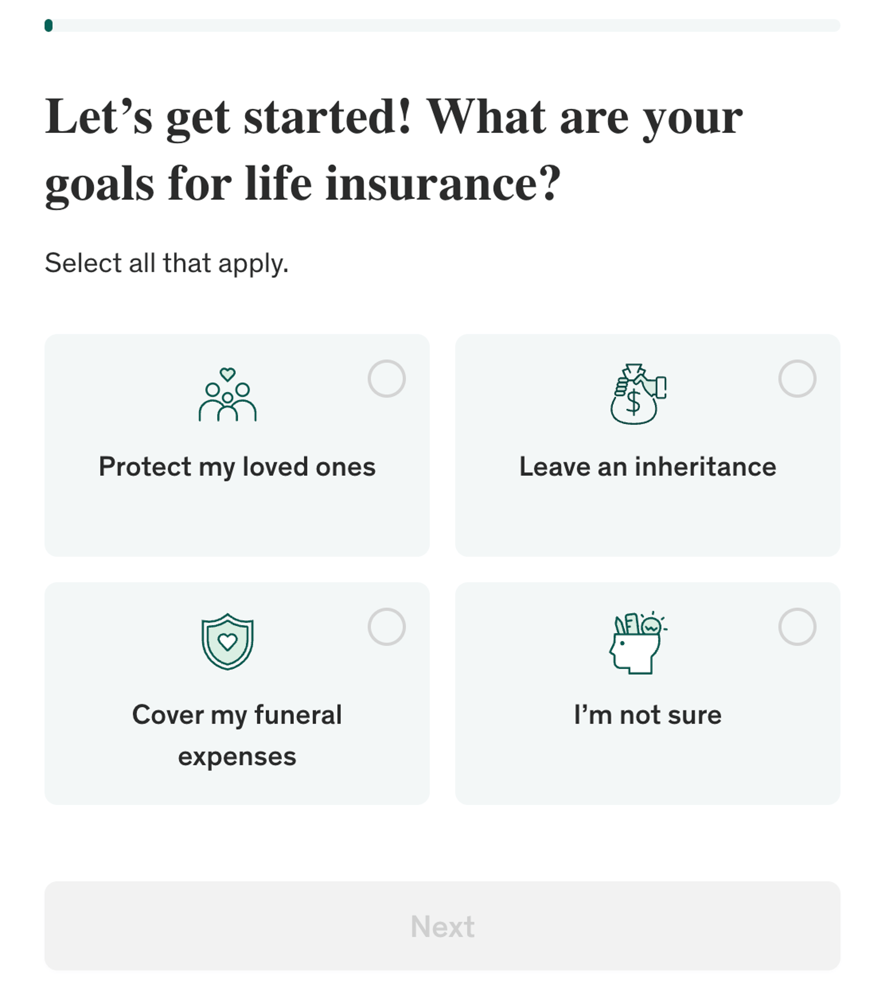Click the family icon on Protect my loved ones
This screenshot has height=1003, width=893.
tap(228, 397)
